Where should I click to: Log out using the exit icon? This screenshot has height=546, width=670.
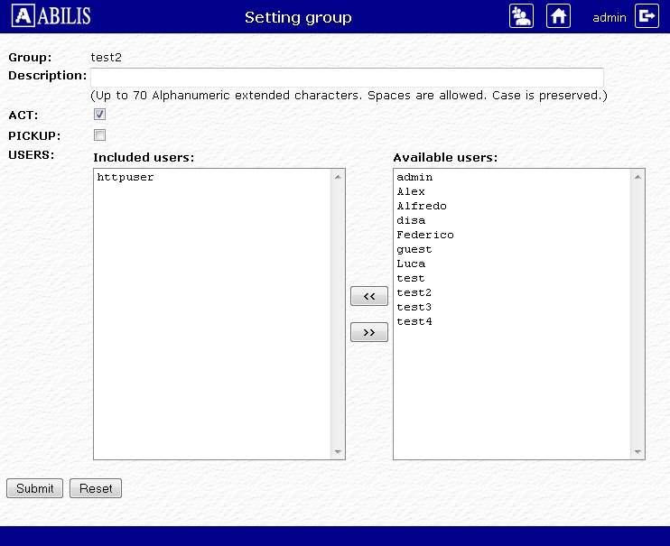(647, 16)
